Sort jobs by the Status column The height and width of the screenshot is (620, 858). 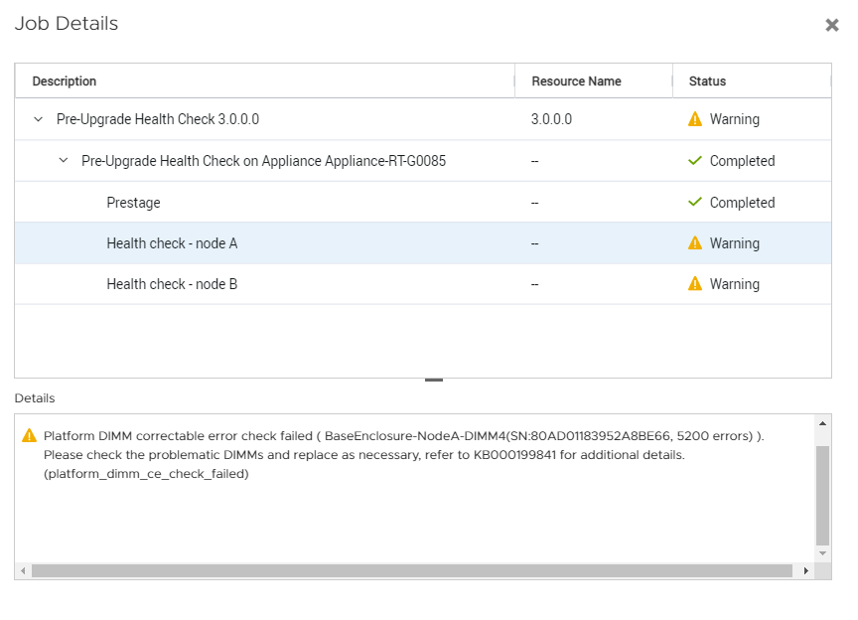click(x=707, y=80)
